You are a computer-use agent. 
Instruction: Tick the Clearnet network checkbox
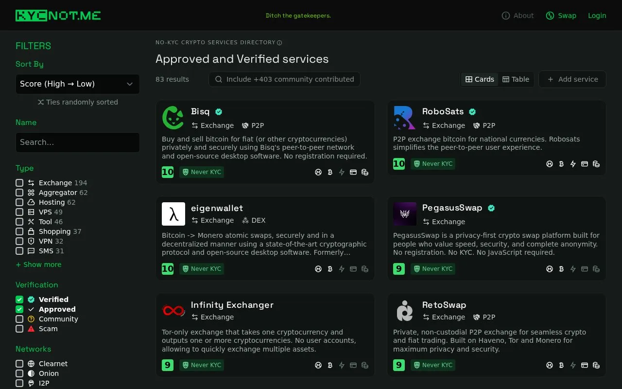click(19, 364)
